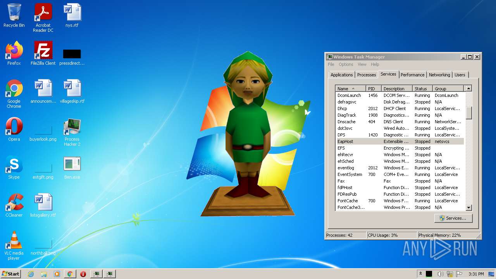
Task: Select the Fax service row
Action: click(400, 181)
